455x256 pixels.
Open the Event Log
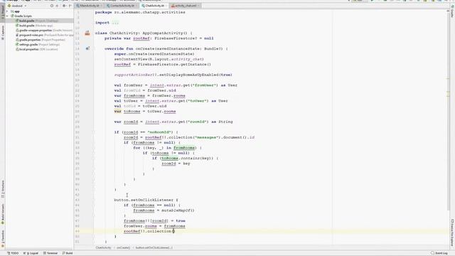click(439, 253)
